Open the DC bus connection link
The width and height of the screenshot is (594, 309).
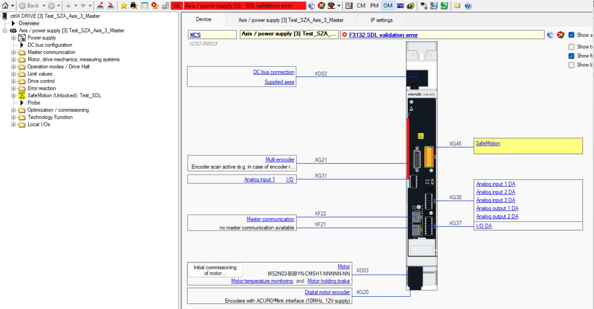[274, 72]
